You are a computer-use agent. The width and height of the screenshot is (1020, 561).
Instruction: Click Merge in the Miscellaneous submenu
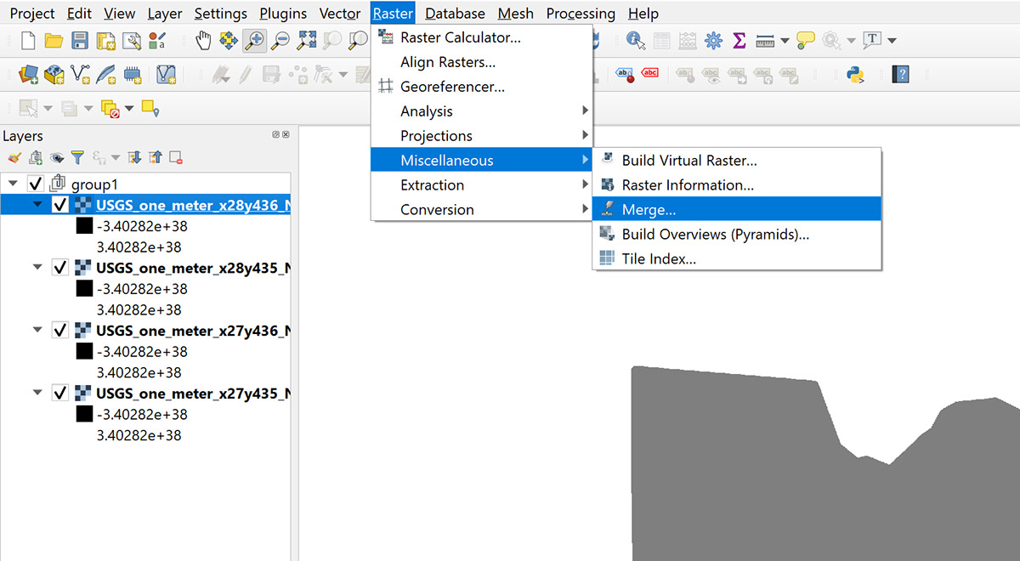pos(658,209)
